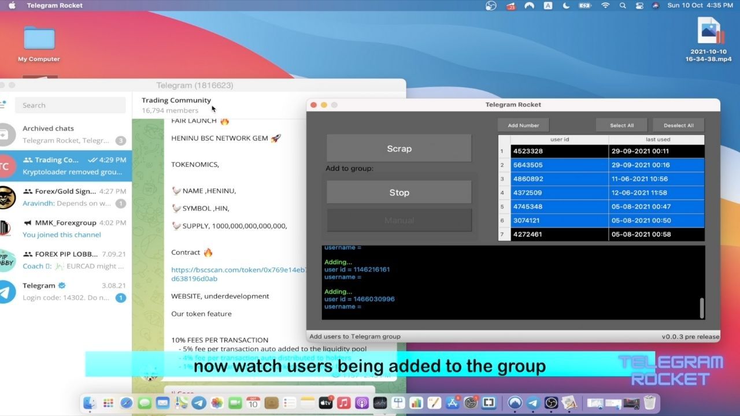Screen dimensions: 740x416
Task: Click the Deselect All button
Action: tap(678, 125)
